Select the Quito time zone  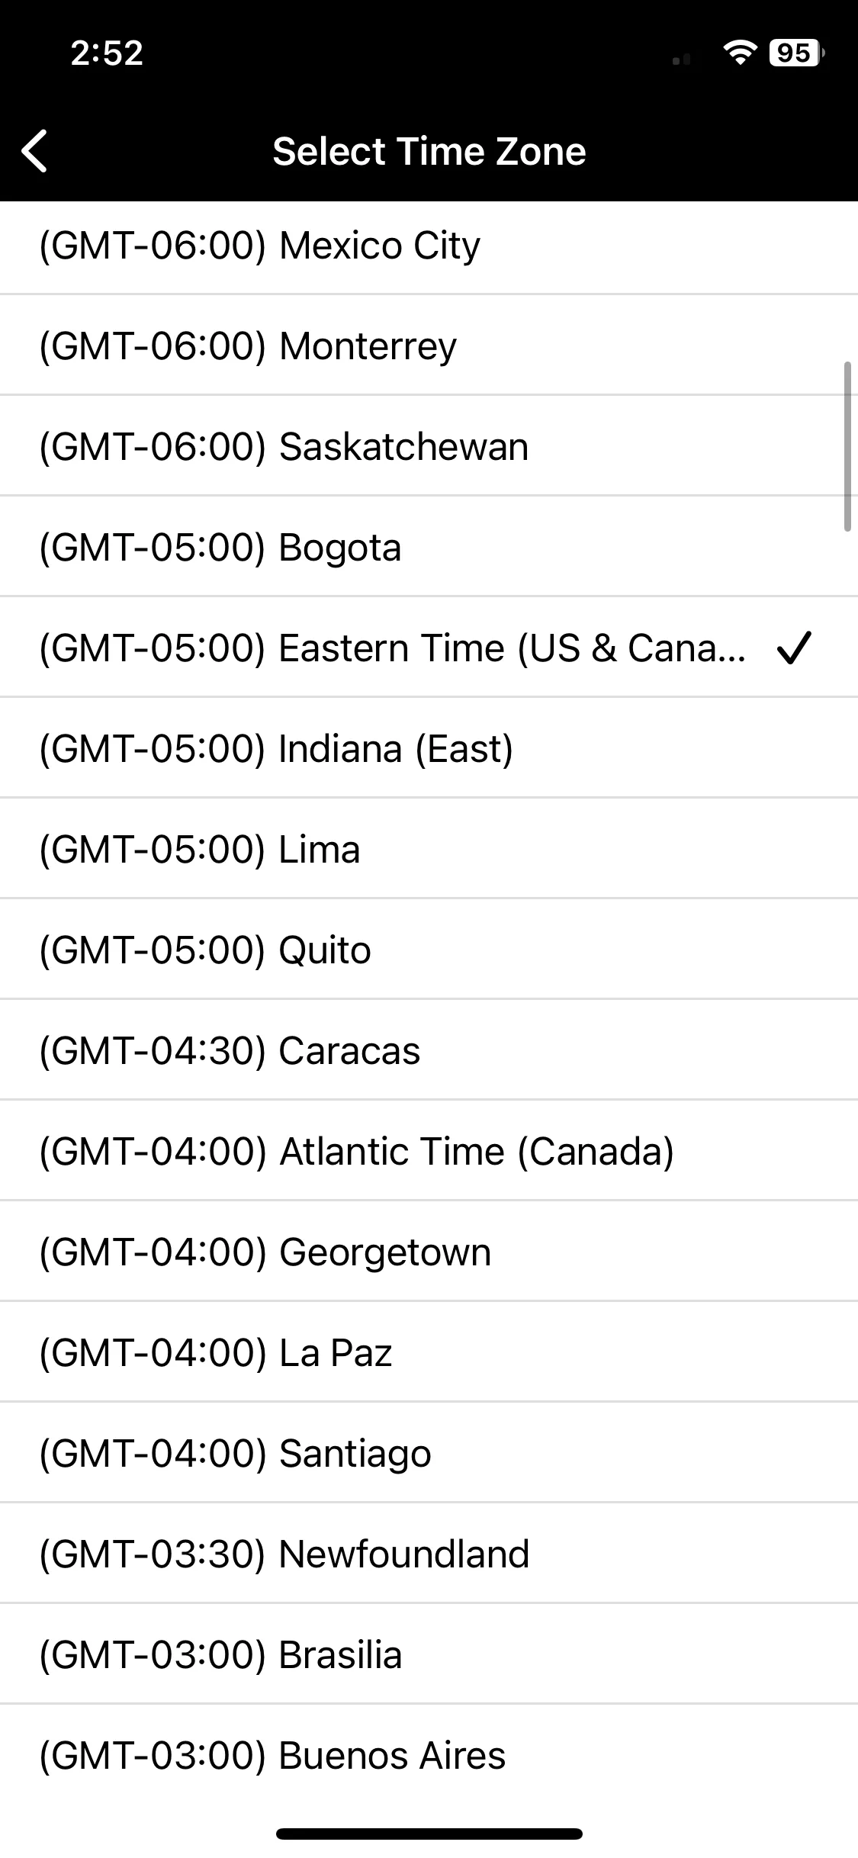pyautogui.click(x=429, y=949)
